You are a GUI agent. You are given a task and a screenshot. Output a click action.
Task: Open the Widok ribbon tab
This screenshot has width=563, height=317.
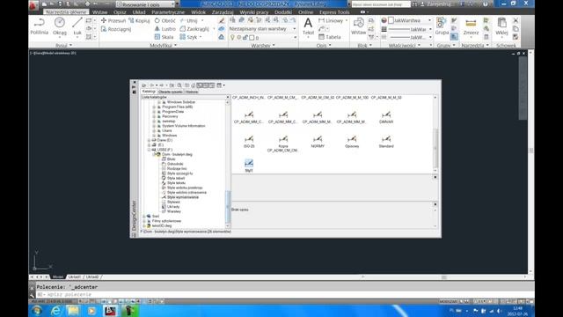pyautogui.click(x=198, y=12)
